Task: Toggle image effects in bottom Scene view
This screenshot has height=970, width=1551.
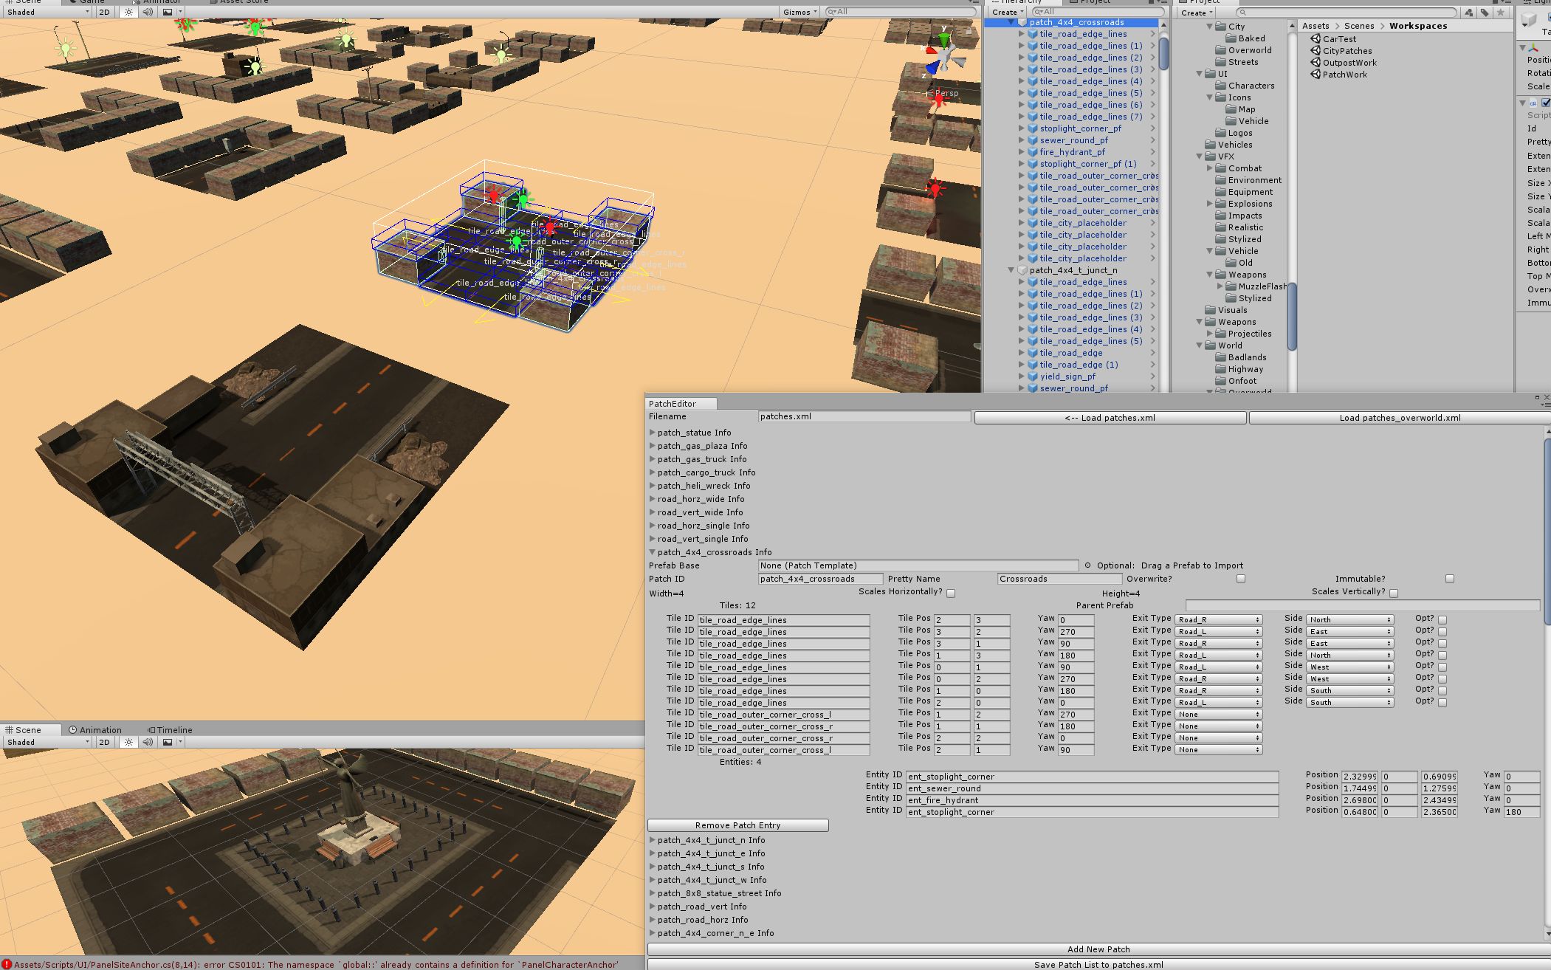Action: 168,742
